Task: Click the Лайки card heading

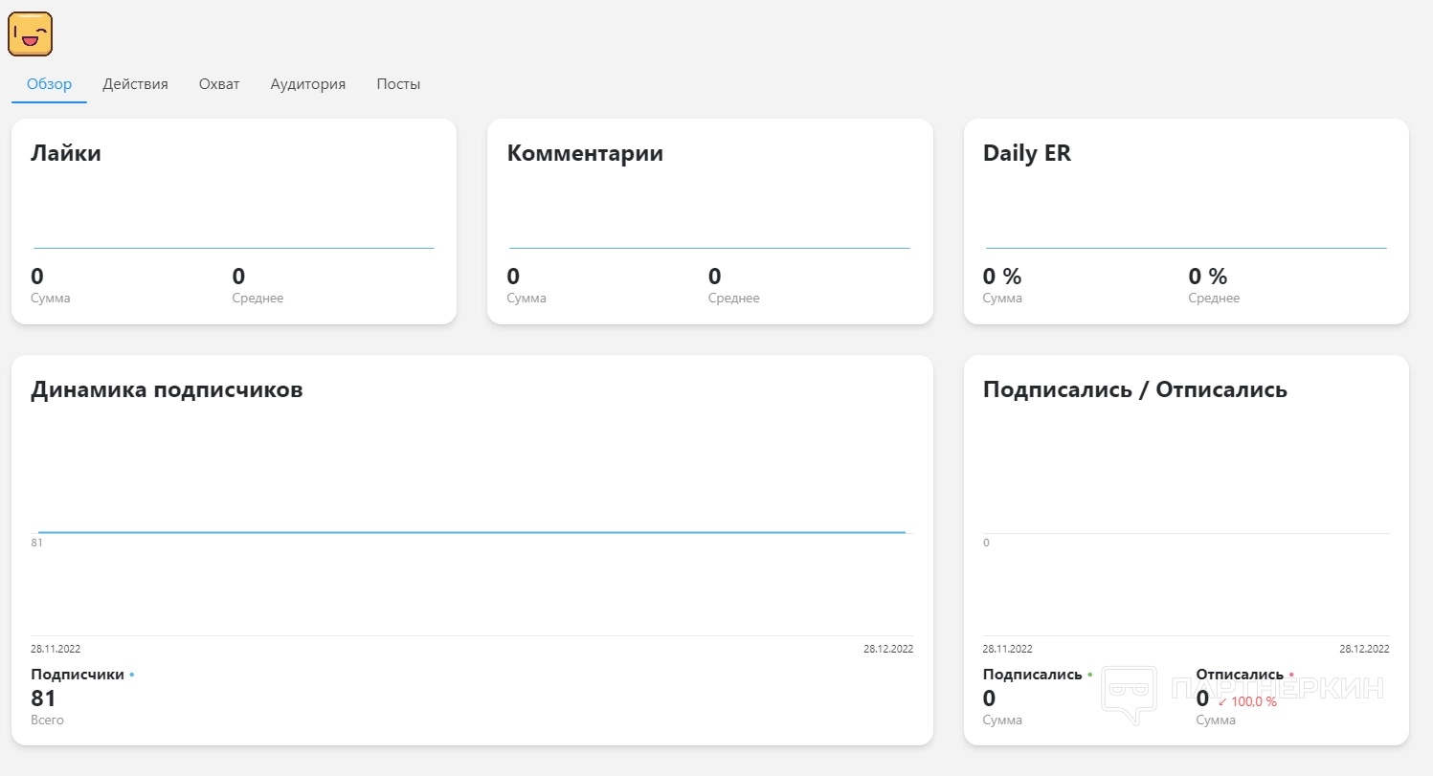Action: (x=66, y=153)
